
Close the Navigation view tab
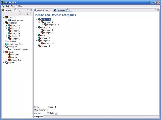pyautogui.click(x=15, y=10)
